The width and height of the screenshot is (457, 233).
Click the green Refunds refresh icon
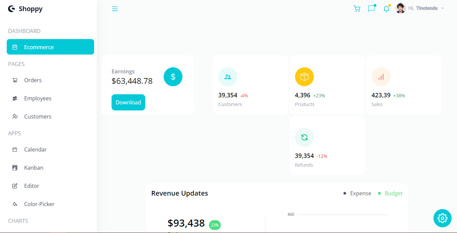pos(304,137)
